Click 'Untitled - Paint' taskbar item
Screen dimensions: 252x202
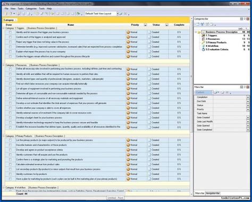pos(115,198)
